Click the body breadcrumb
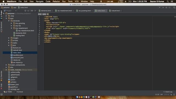 [x=44, y=14]
